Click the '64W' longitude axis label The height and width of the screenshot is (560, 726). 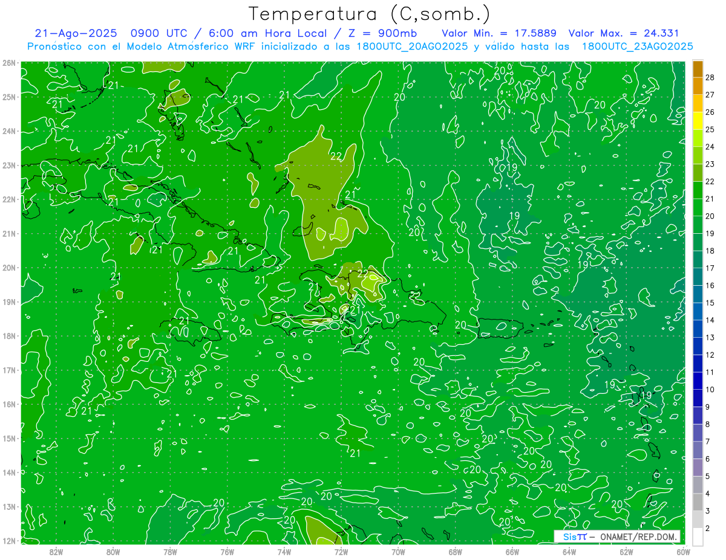point(569,552)
